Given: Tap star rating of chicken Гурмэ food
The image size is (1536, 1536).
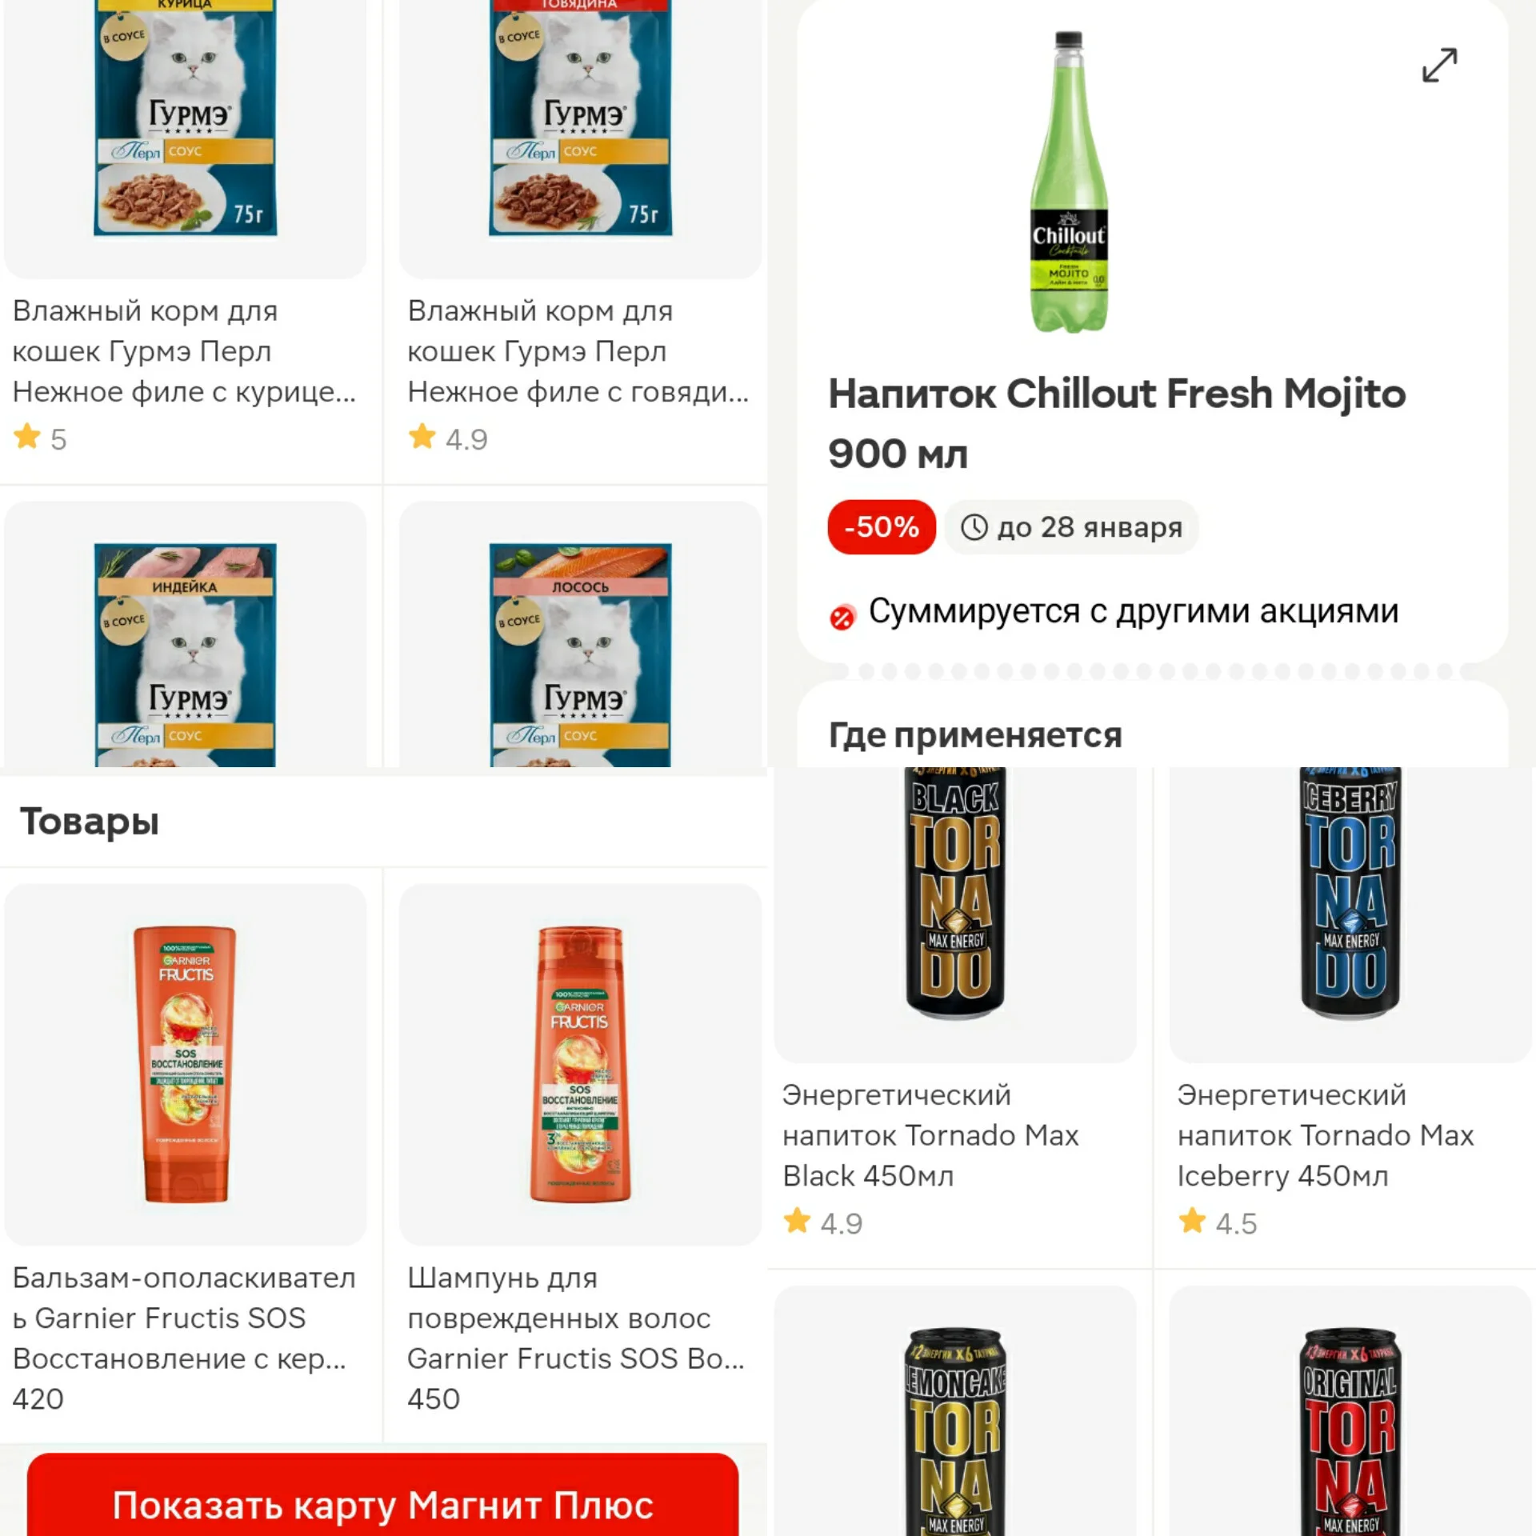Looking at the screenshot, I should click(39, 438).
